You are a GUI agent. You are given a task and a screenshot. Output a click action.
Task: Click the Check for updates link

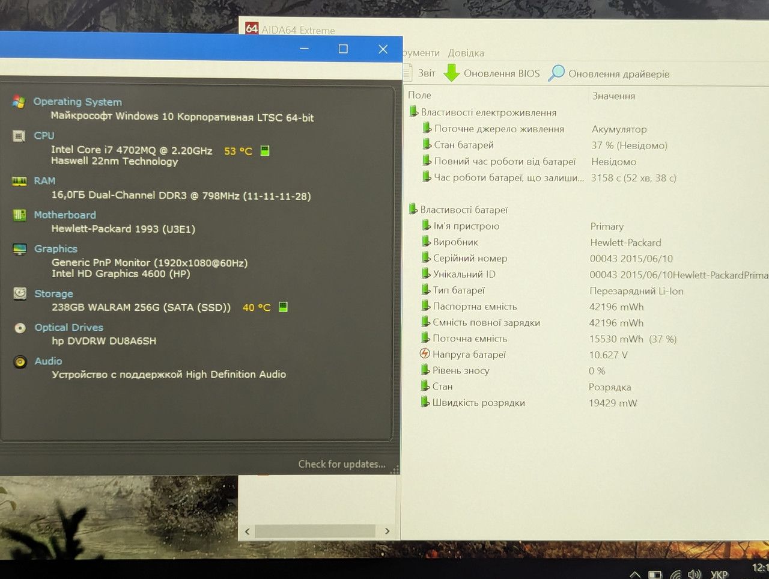tap(342, 464)
